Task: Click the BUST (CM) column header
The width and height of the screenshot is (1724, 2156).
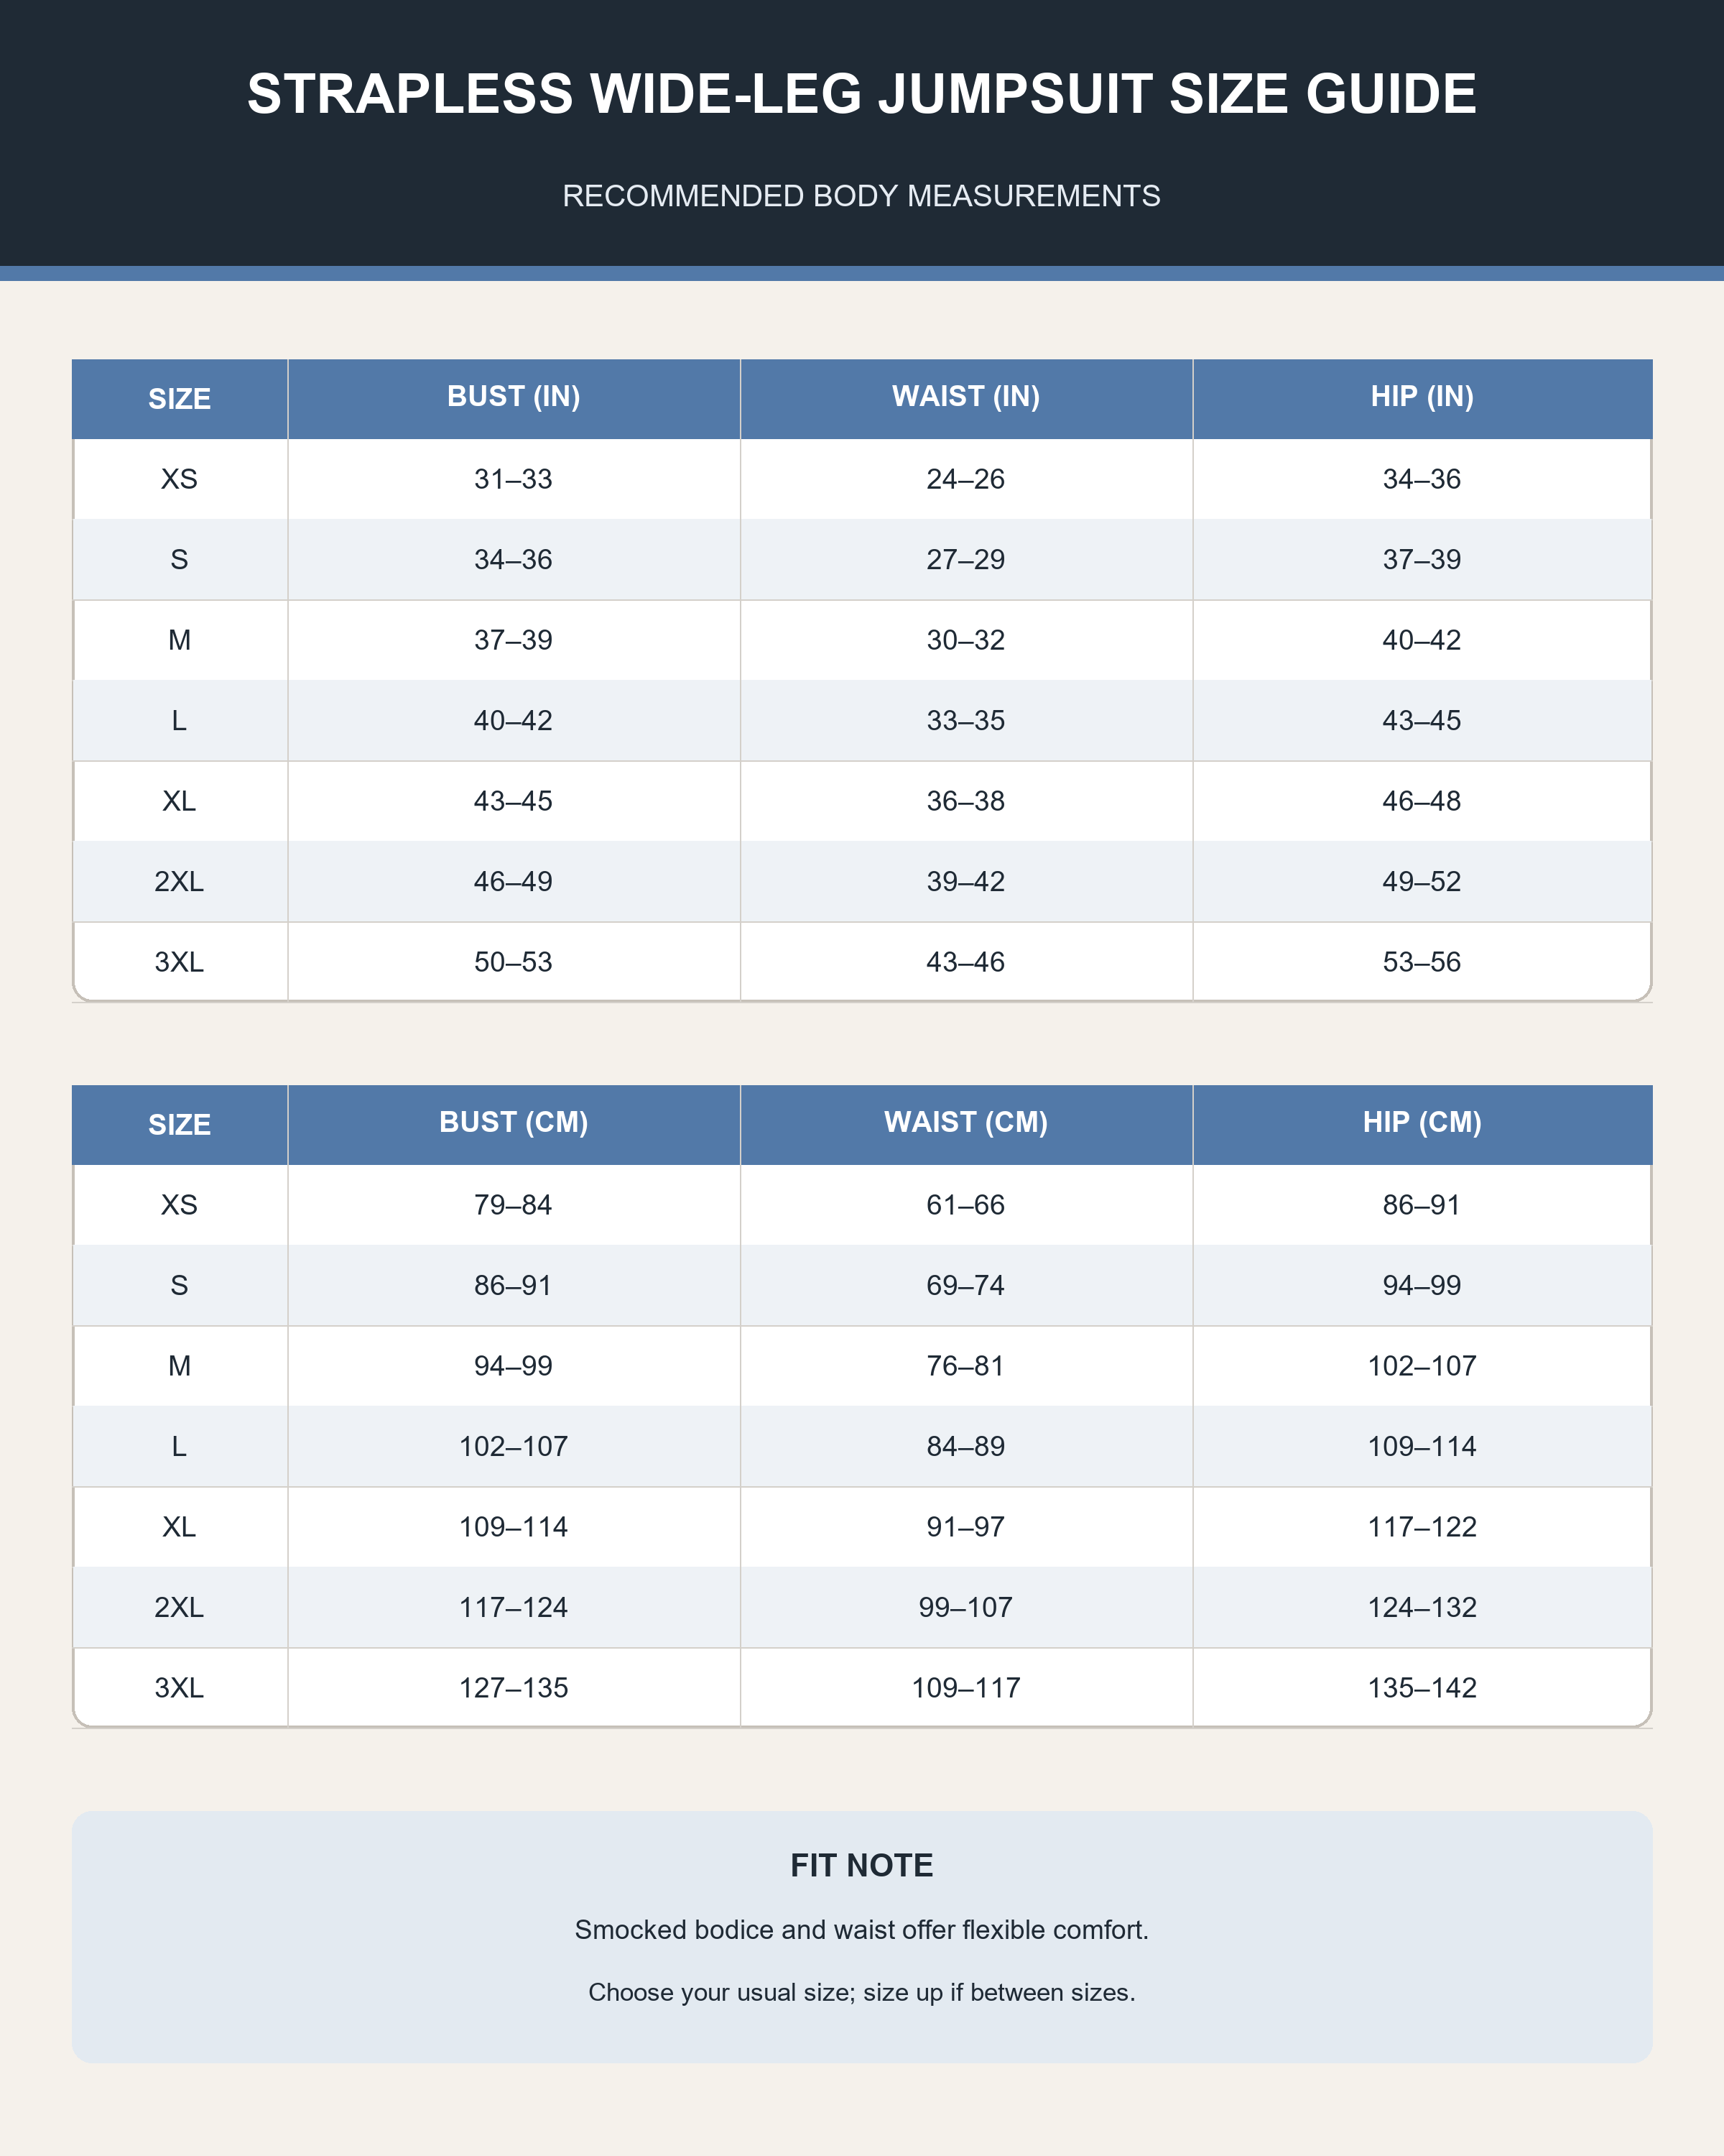Action: 514,1123
